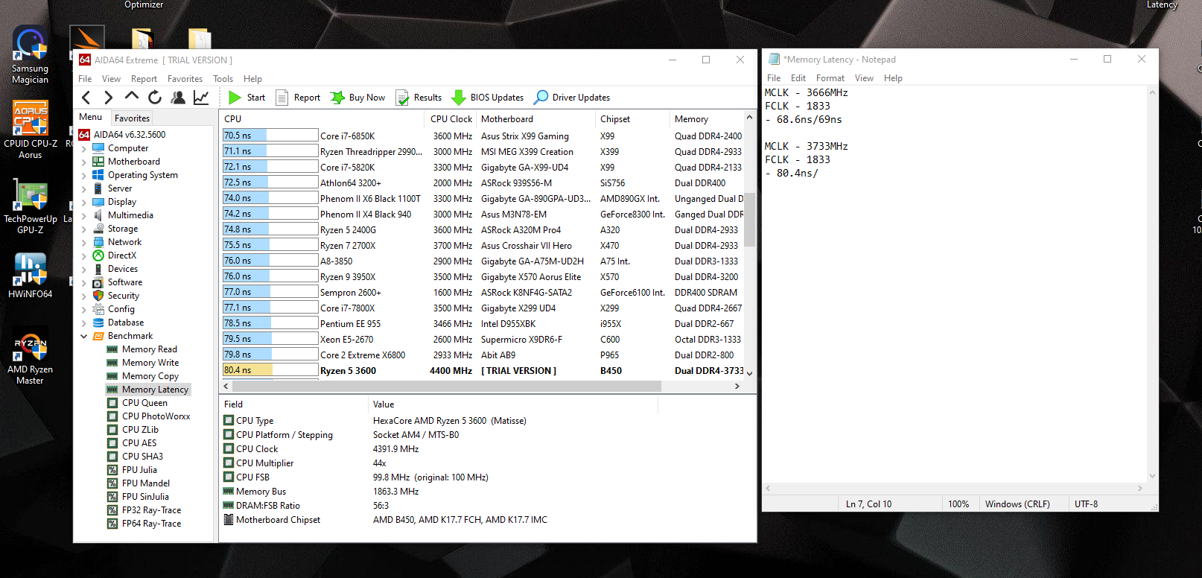The height and width of the screenshot is (578, 1202).
Task: Select FPU Julia benchmark item
Action: (139, 470)
